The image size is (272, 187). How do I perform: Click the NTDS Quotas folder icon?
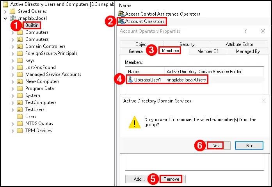[20, 123]
